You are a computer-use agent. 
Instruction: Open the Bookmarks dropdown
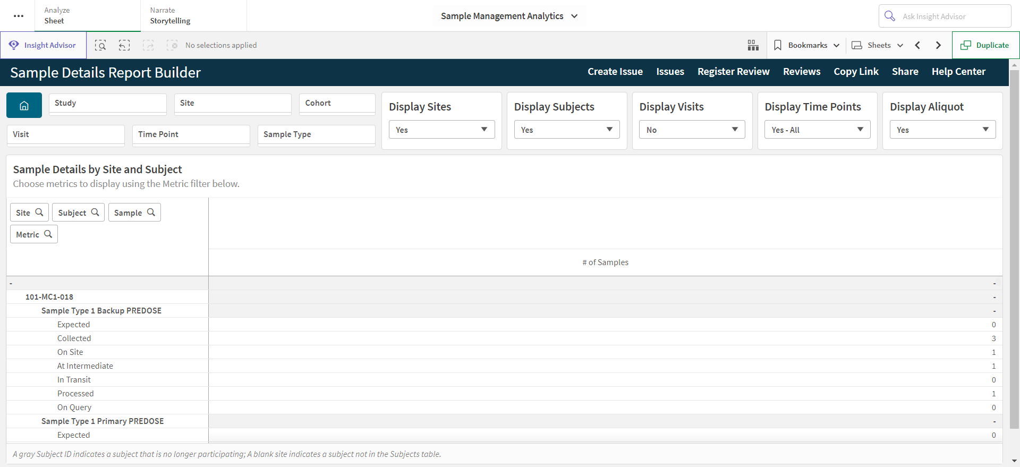pyautogui.click(x=806, y=45)
